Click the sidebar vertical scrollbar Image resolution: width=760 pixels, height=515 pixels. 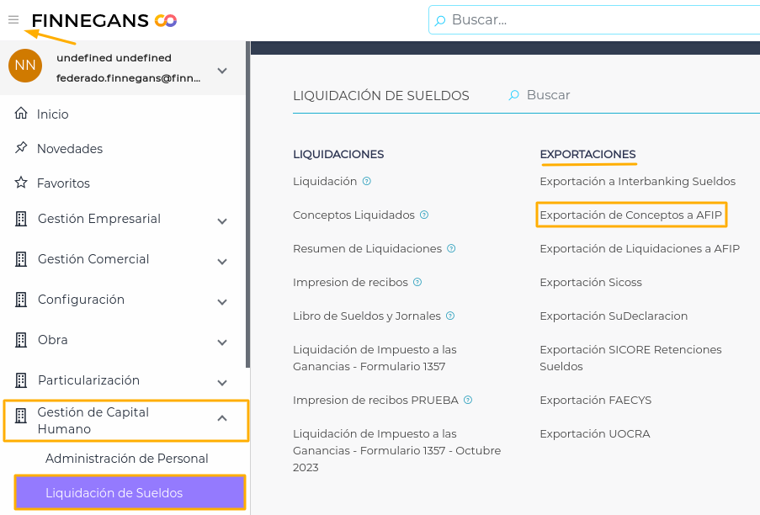247,202
